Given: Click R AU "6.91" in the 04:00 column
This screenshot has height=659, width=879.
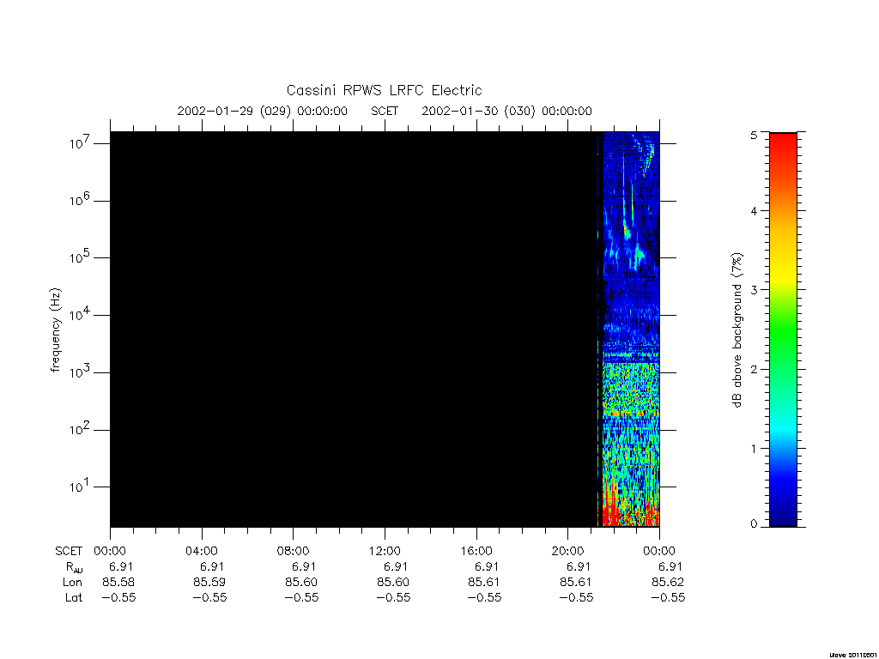Looking at the screenshot, I should click(x=213, y=566).
